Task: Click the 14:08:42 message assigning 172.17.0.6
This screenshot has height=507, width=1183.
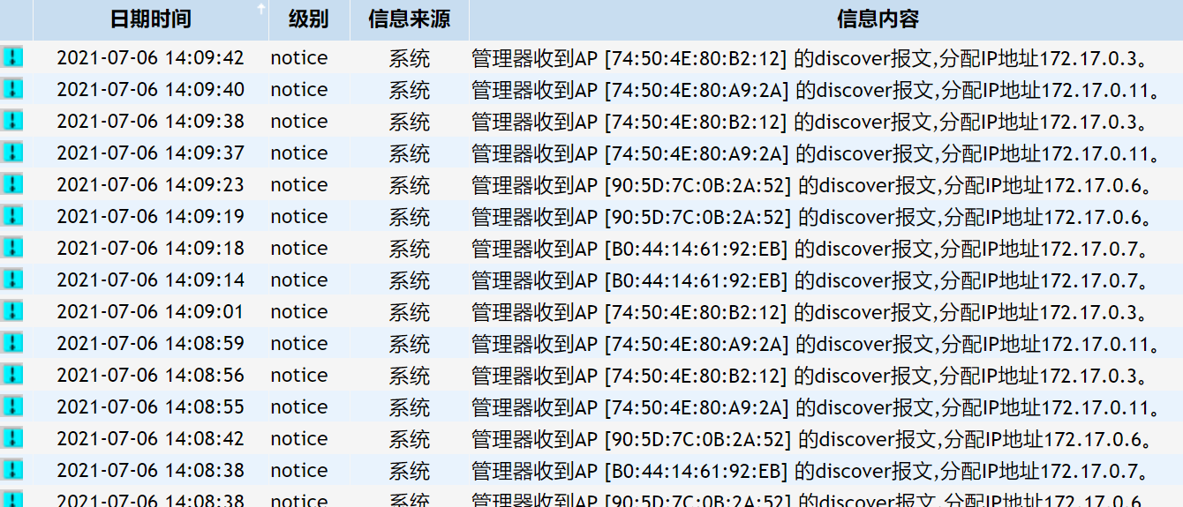Action: tap(812, 440)
